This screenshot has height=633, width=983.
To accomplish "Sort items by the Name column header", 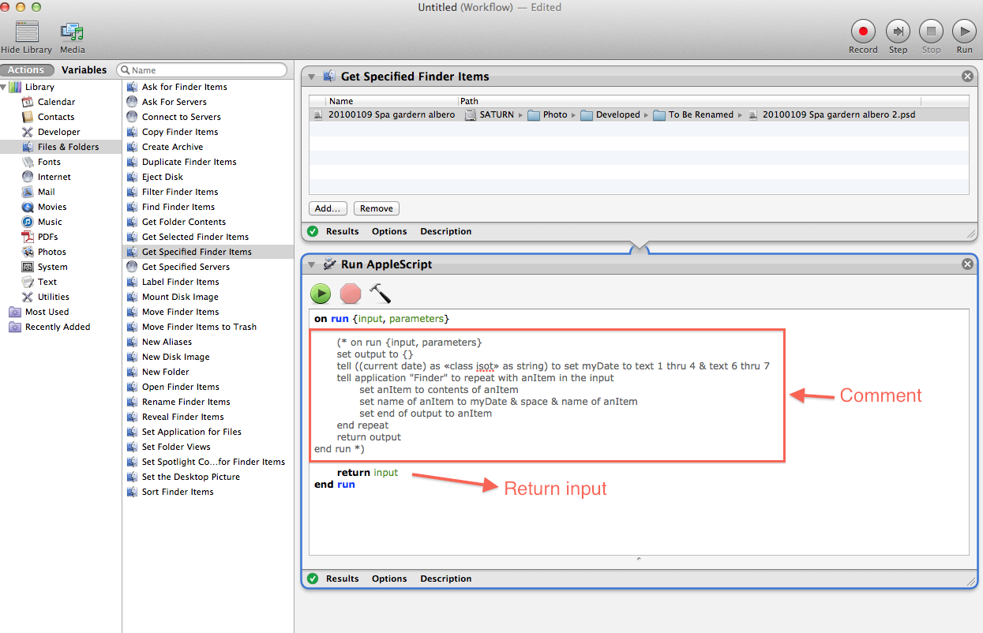I will tap(392, 101).
